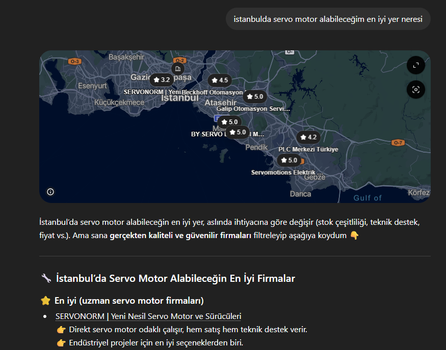Click the Servomotions Elektrik map label
Image resolution: width=446 pixels, height=350 pixels.
(x=287, y=172)
